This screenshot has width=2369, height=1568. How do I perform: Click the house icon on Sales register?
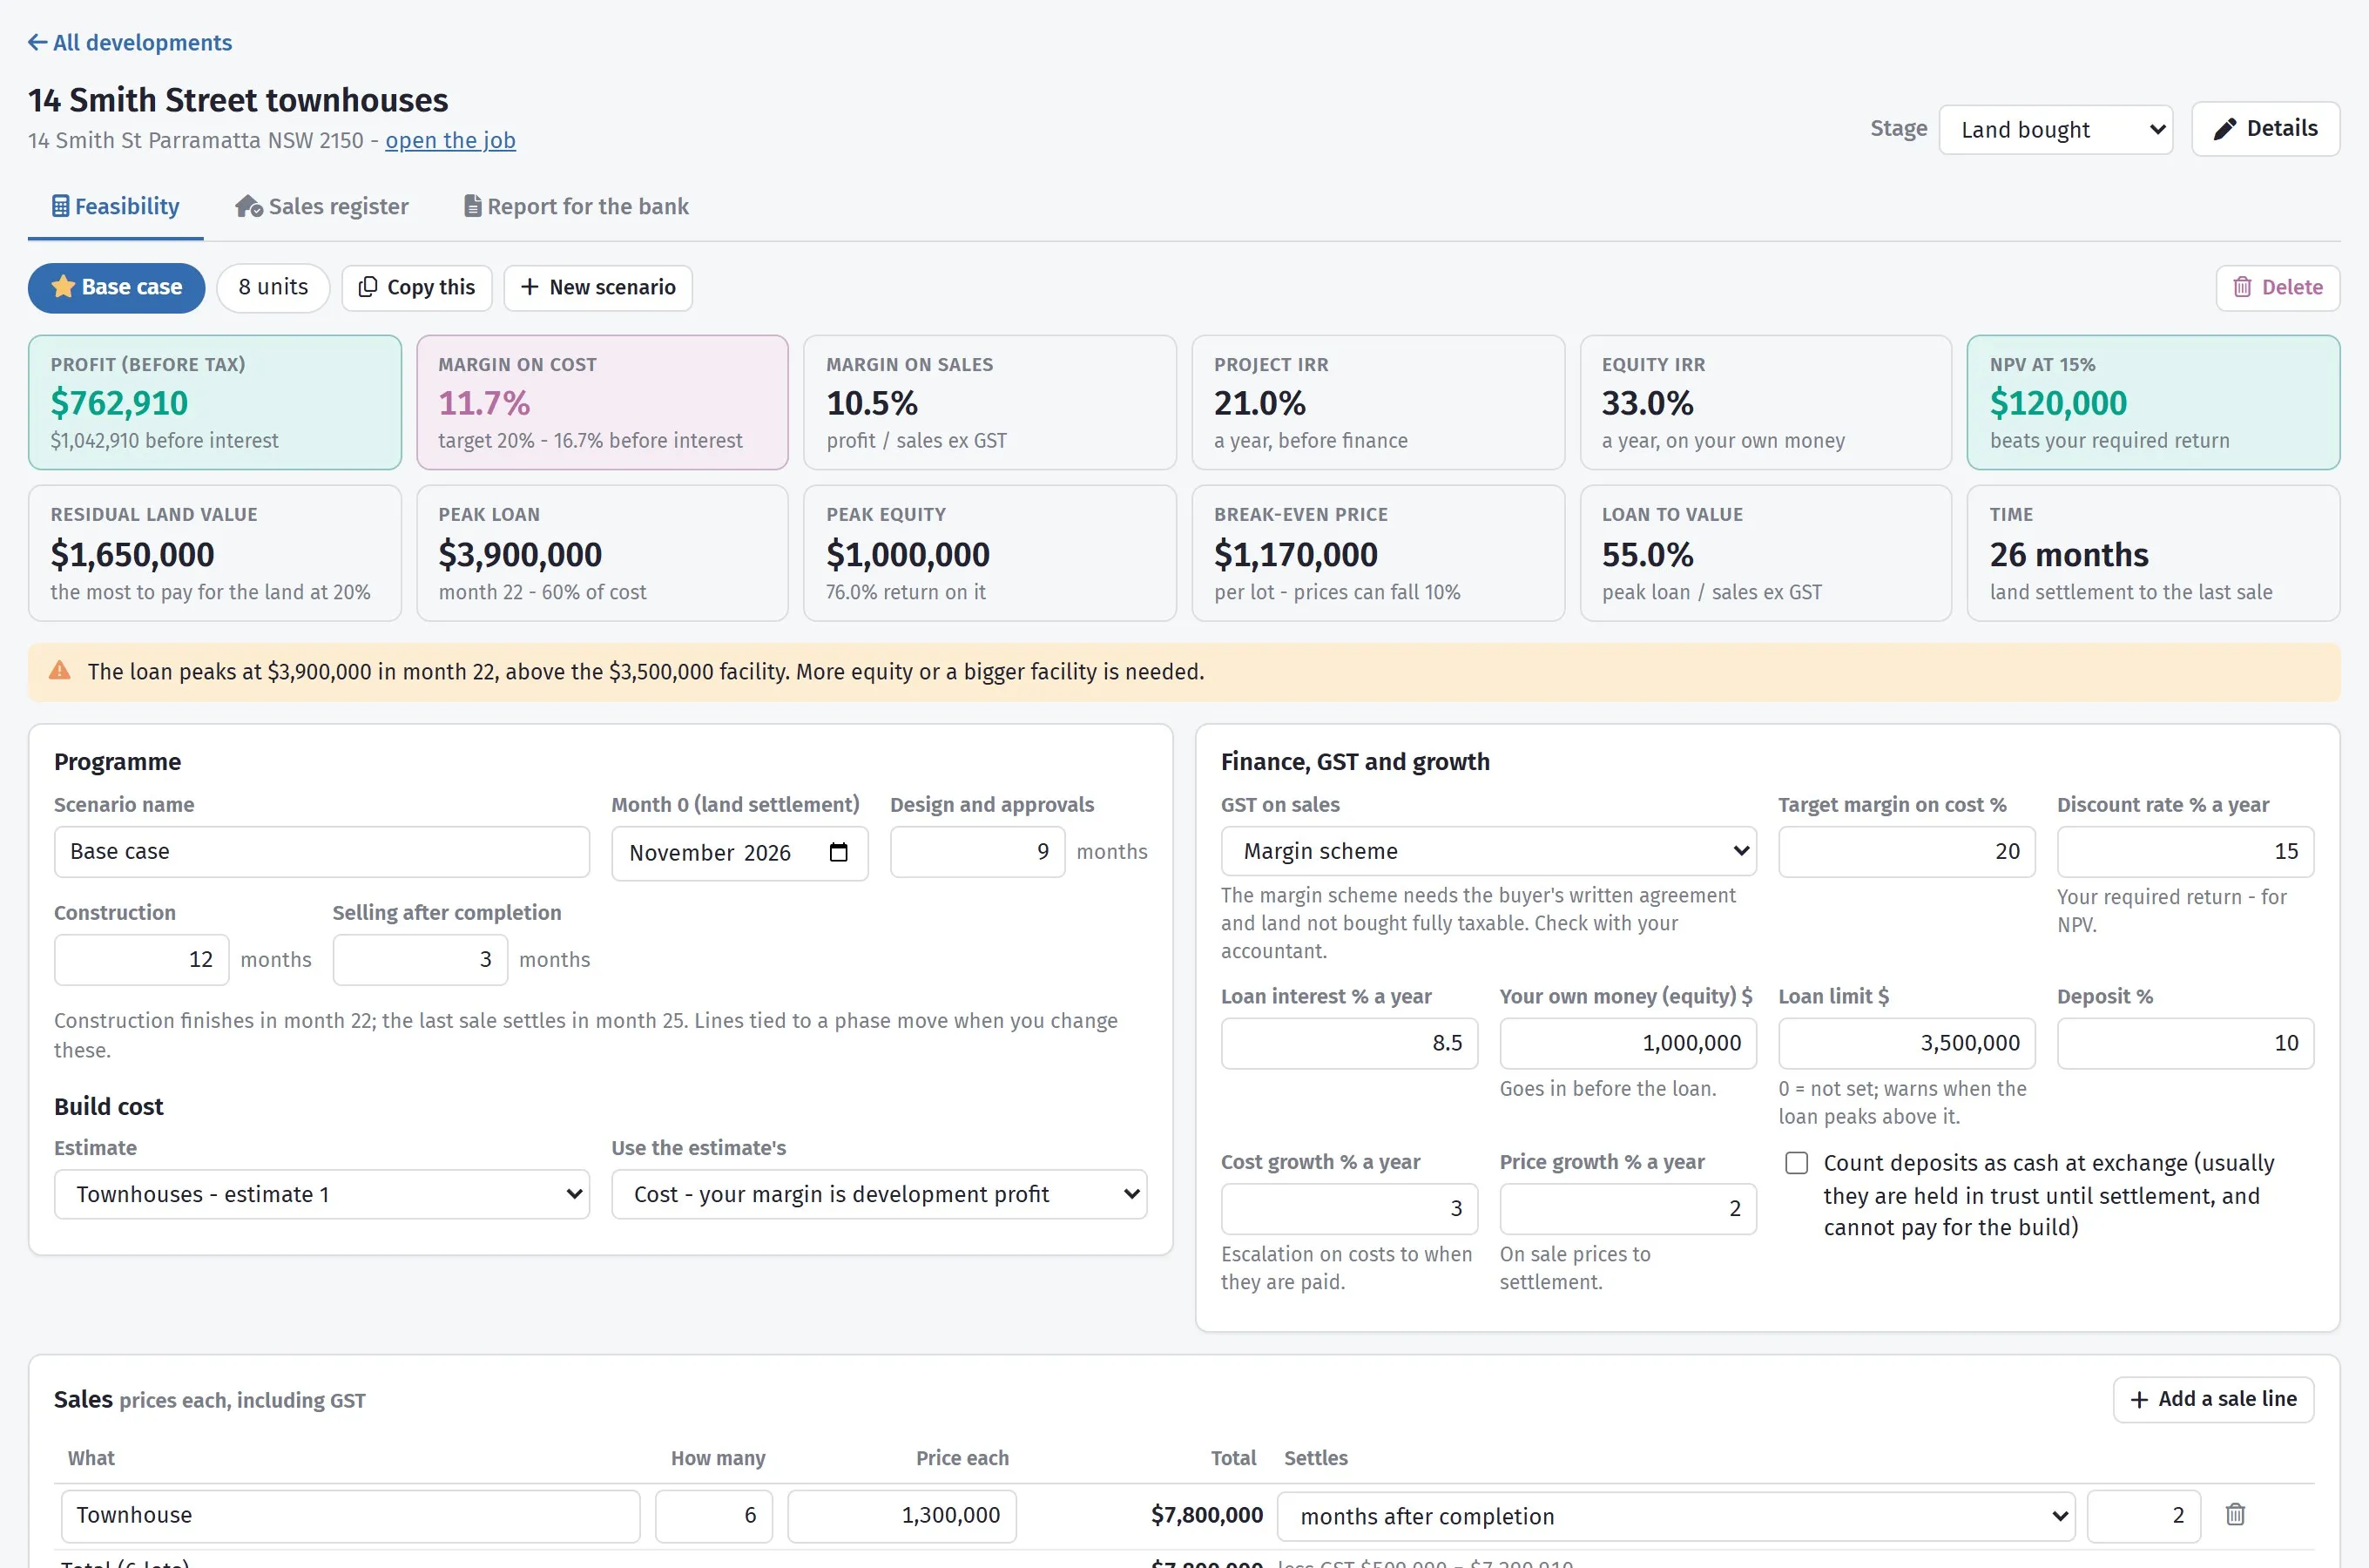click(249, 206)
